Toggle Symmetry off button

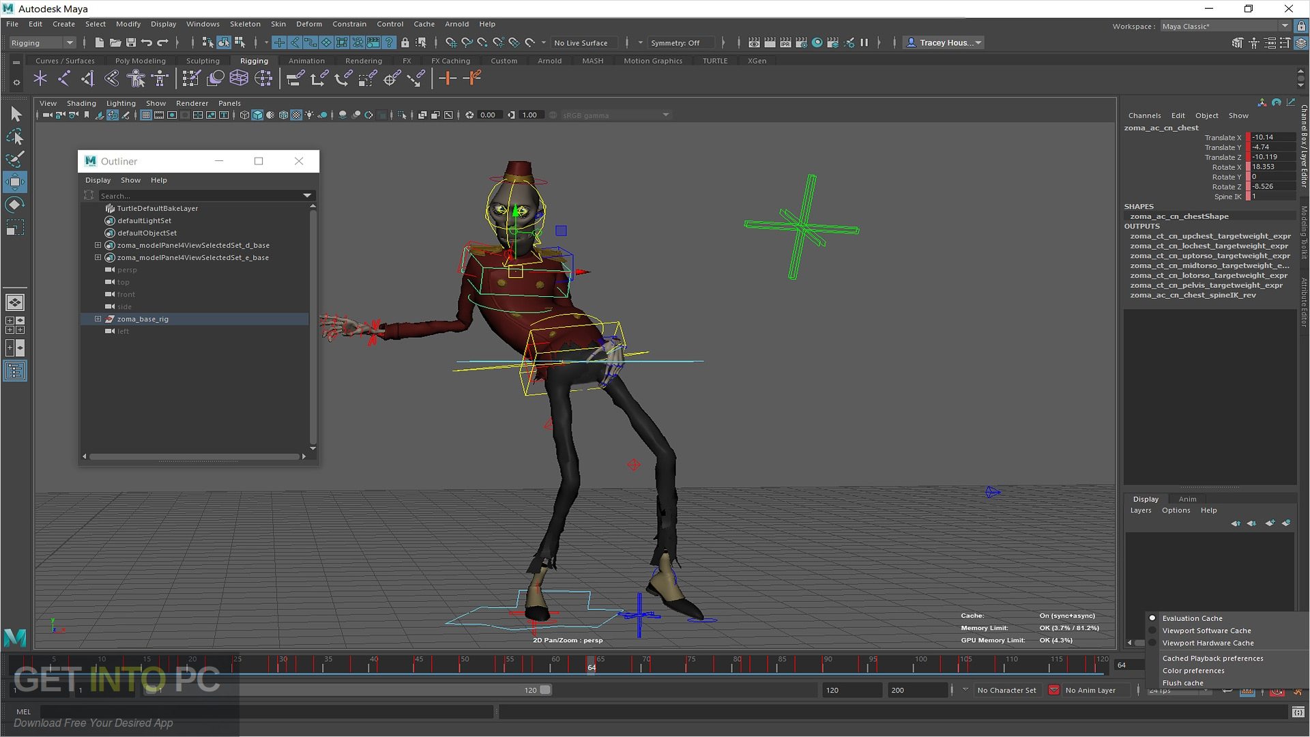[x=678, y=42]
